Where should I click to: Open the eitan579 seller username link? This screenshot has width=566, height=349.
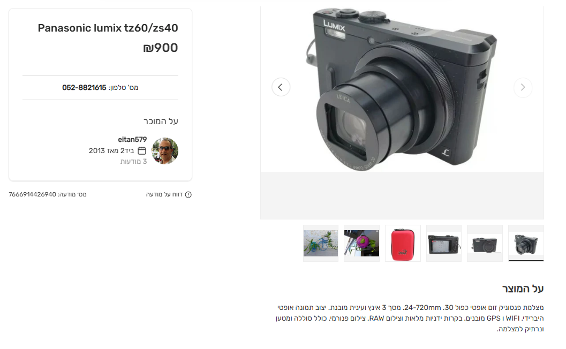pos(132,139)
